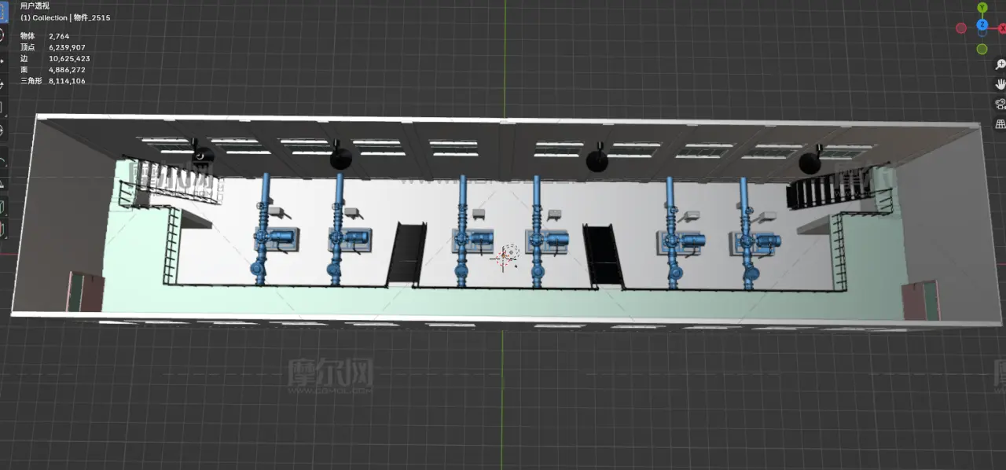This screenshot has width=1006, height=470.
Task: Toggle perspective/orthographic grid button
Action: pos(1000,124)
